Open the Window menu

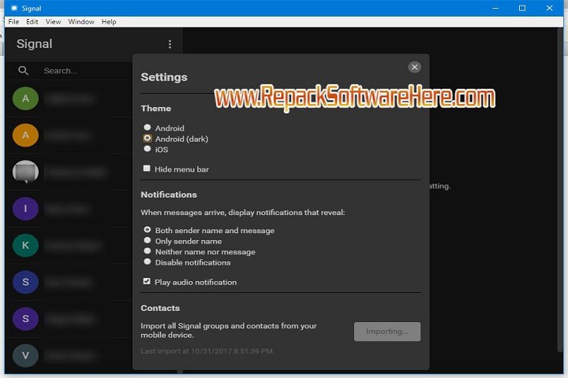coord(81,22)
